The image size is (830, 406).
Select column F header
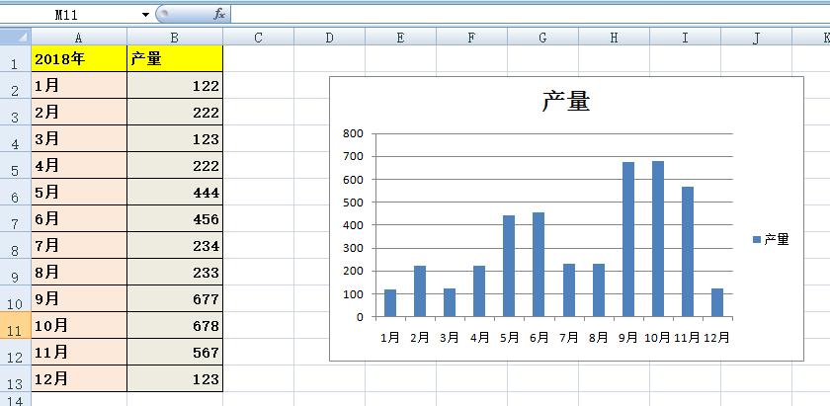tap(471, 38)
